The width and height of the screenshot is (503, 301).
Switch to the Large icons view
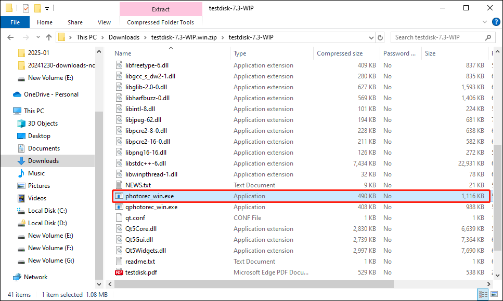[494, 294]
